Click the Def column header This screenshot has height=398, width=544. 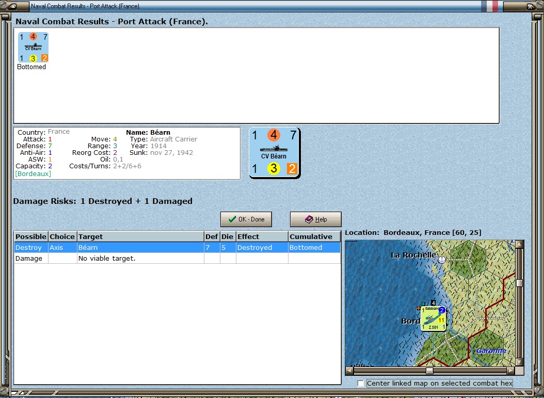pos(212,236)
